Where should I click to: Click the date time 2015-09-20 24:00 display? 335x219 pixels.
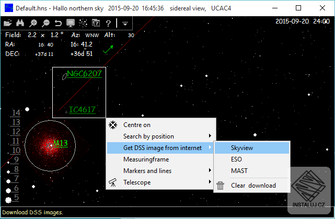coord(302,21)
